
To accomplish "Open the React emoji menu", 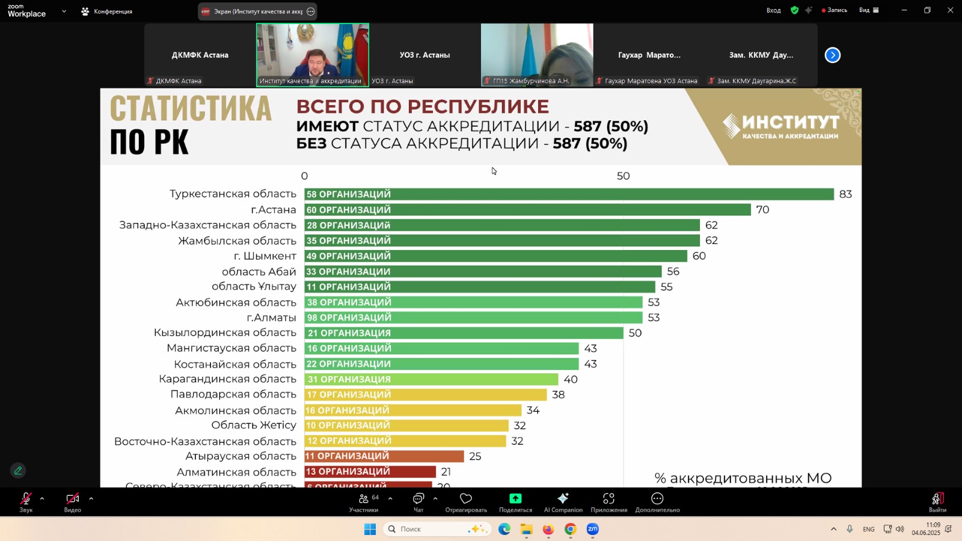I will click(465, 502).
